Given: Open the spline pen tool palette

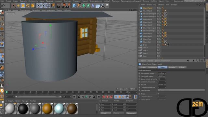Looking at the screenshot, I should coord(79,6).
